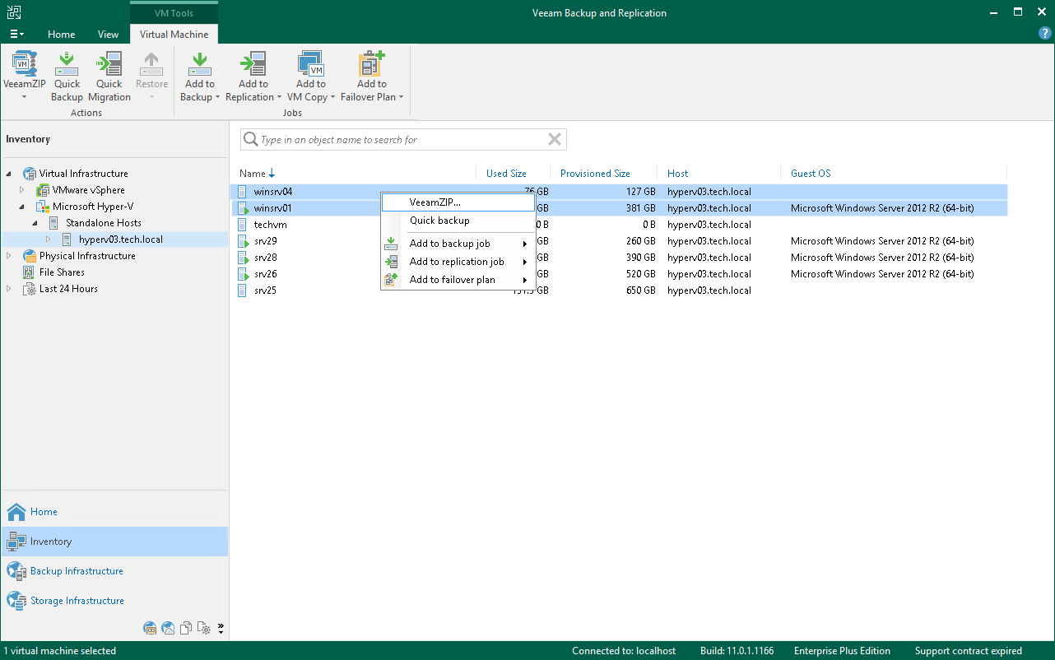Clear the search box with the X button
The image size is (1055, 660).
[x=554, y=139]
